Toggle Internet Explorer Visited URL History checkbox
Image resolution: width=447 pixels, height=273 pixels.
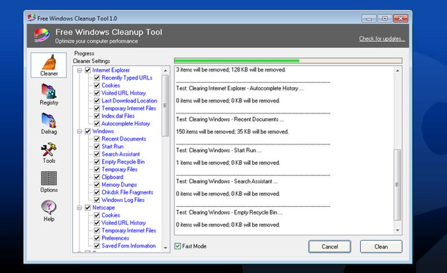click(x=97, y=93)
